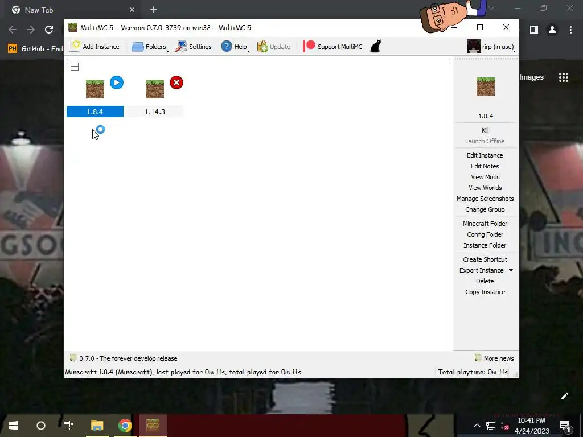This screenshot has height=437, width=583.
Task: Click the blue play badge on 1.8.4
Action: pyautogui.click(x=117, y=83)
